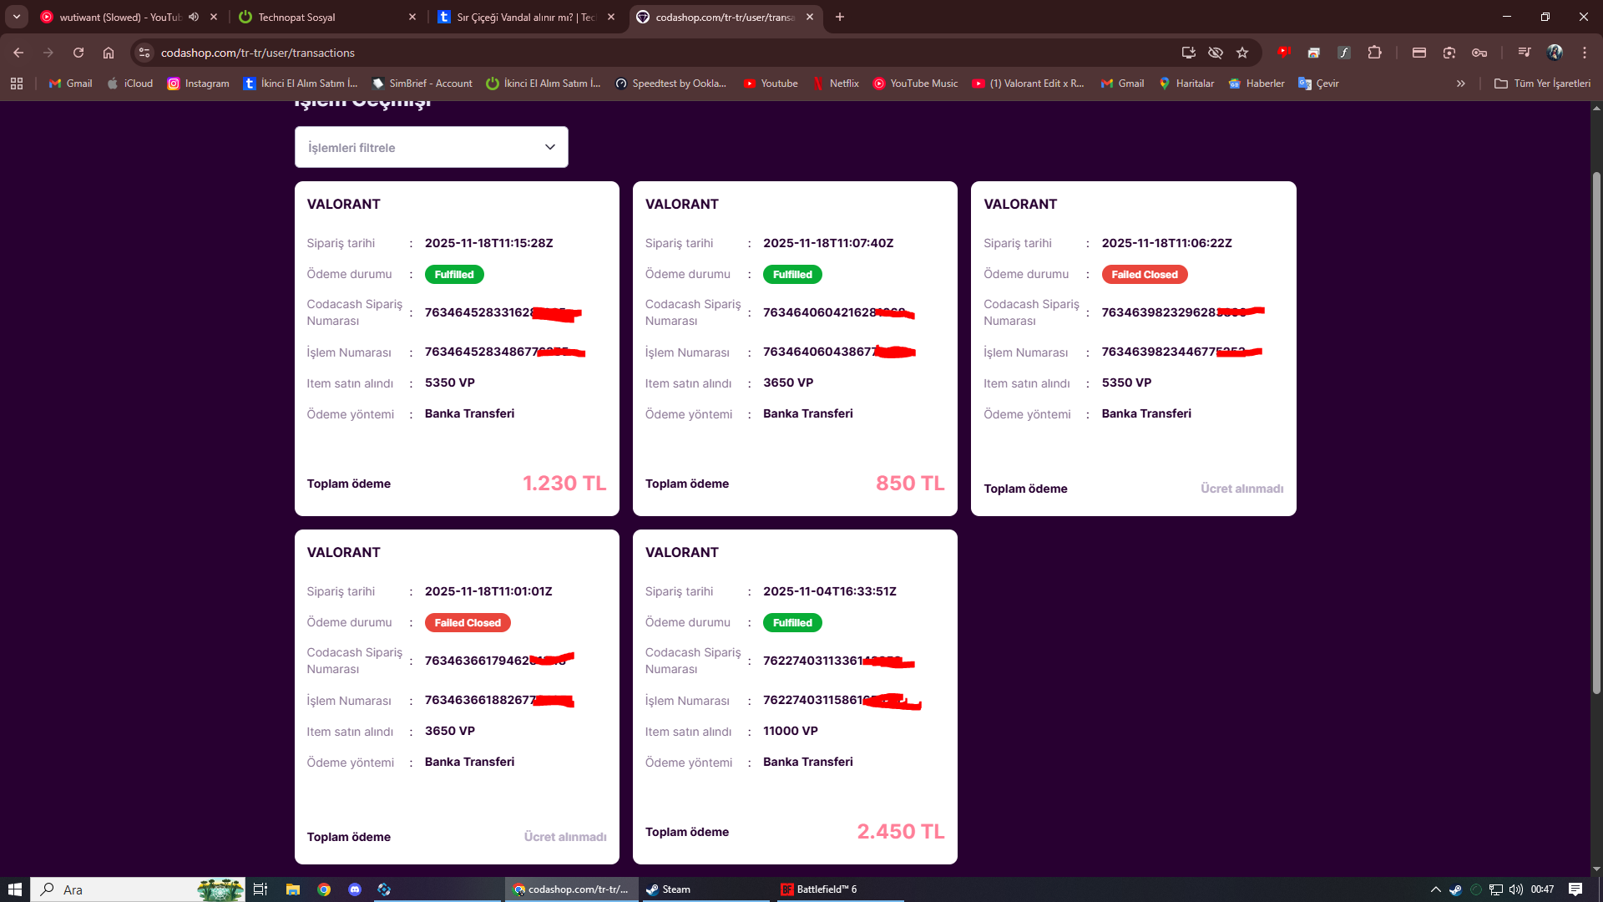Click the page vertical scrollbar thumb
This screenshot has height=902, width=1603.
(1596, 433)
